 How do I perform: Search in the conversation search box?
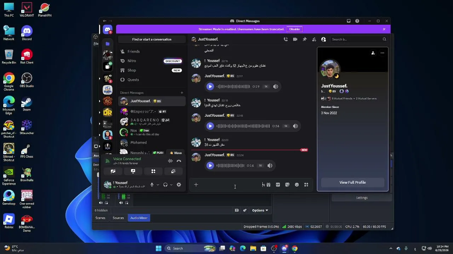tap(359, 40)
